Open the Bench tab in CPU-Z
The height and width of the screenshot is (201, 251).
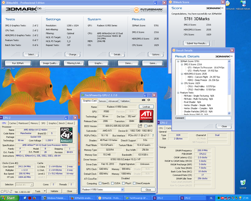(62, 123)
